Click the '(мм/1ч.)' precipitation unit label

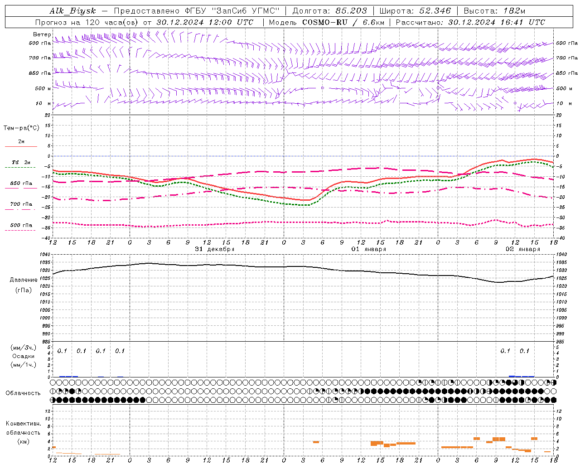pos(24,365)
